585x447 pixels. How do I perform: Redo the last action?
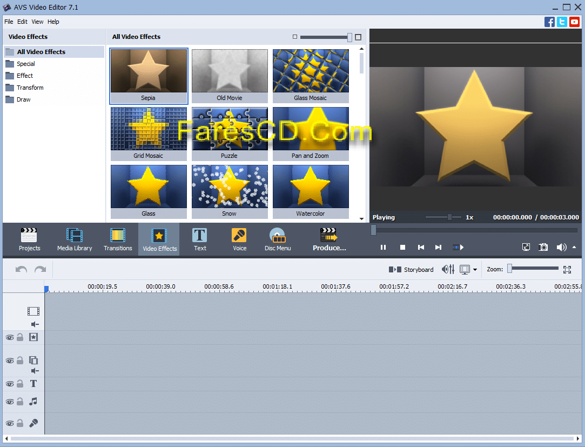click(40, 269)
